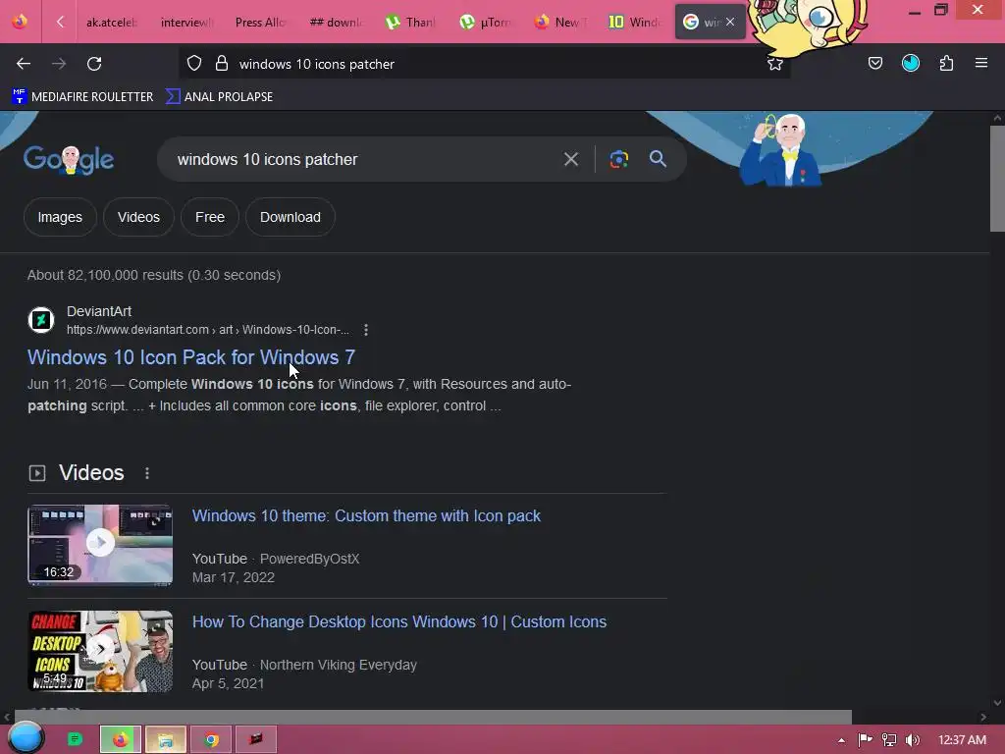This screenshot has width=1005, height=754.
Task: Click the vertical scrollbar thumb
Action: 997,179
